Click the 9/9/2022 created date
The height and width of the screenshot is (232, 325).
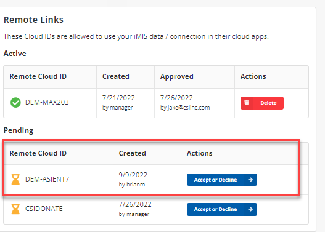pos(133,175)
